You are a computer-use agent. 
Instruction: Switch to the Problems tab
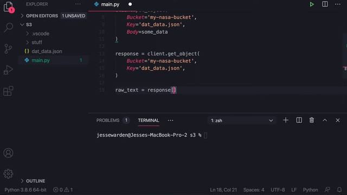[108, 120]
